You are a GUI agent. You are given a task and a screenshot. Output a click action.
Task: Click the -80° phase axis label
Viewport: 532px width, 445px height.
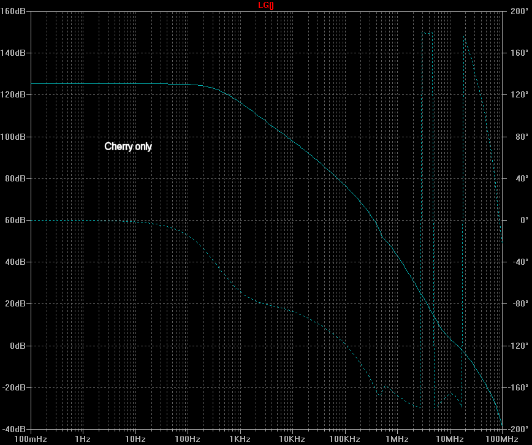[x=520, y=304]
